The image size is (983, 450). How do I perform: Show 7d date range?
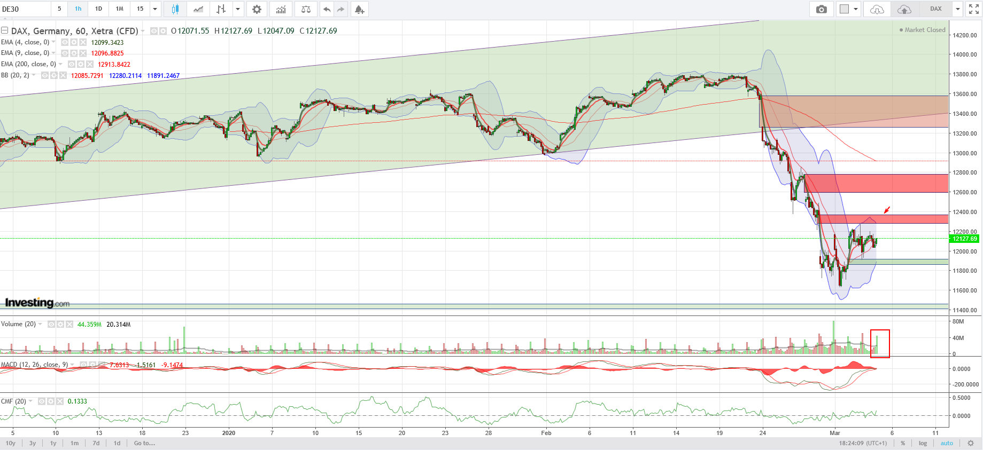[96, 443]
